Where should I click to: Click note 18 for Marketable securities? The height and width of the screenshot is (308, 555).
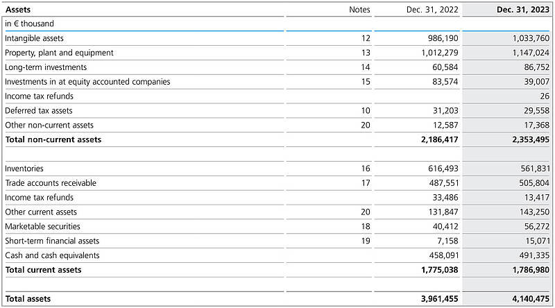coord(366,226)
